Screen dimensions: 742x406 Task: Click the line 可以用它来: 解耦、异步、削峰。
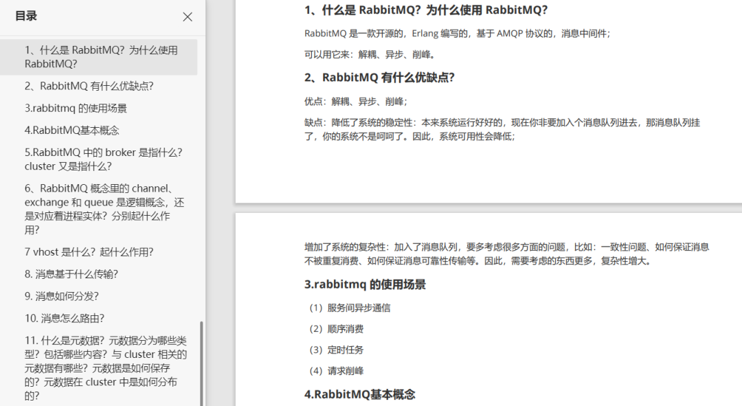coord(370,55)
